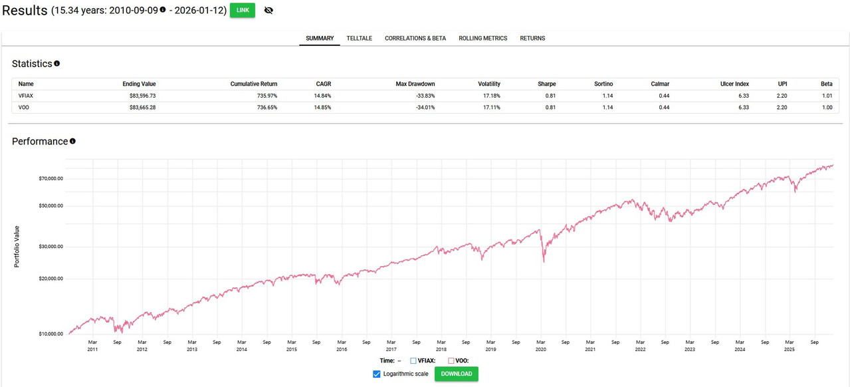Click the info icon beside start date 2010-09-09
The width and height of the screenshot is (850, 387).
tap(163, 10)
